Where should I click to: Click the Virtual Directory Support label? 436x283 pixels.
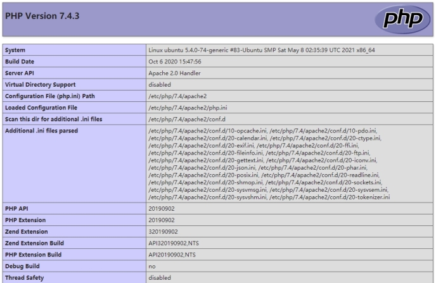41,84
